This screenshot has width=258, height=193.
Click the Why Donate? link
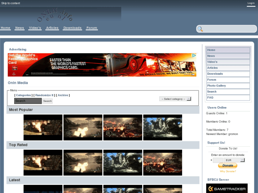(228, 171)
